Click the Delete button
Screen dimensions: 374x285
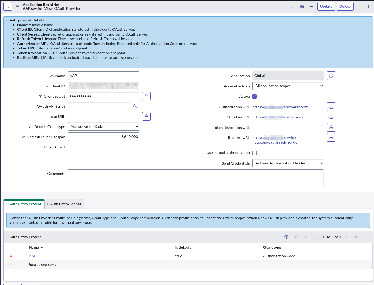click(x=345, y=6)
